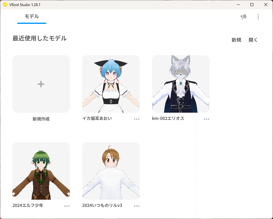Click the イカ猫耳あおい model name
273x219 pixels.
point(97,118)
